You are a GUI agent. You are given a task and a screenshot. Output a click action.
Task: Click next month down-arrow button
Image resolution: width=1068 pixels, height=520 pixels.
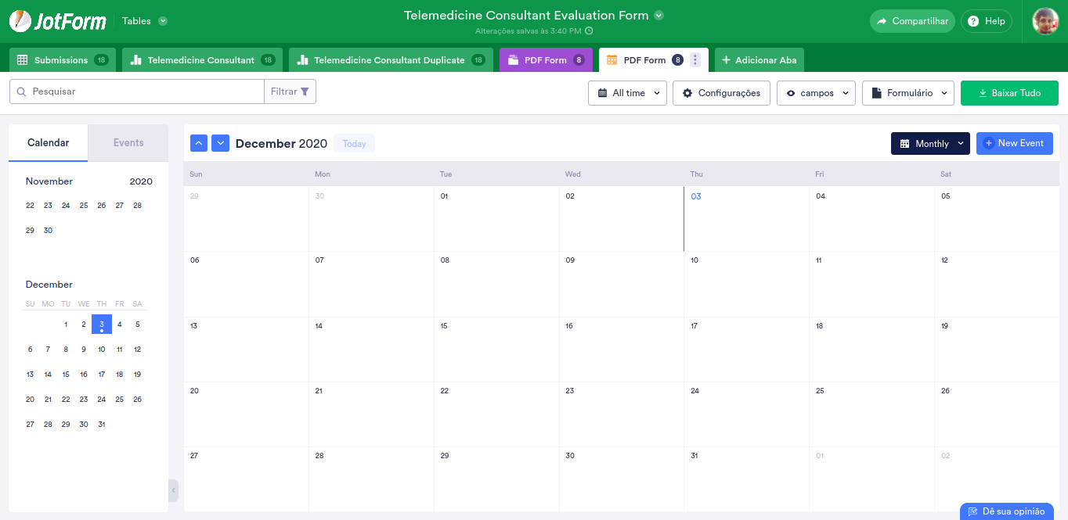220,143
